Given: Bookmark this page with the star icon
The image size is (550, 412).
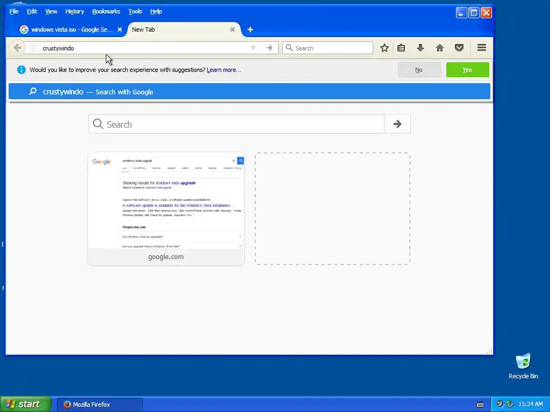Looking at the screenshot, I should tap(385, 48).
